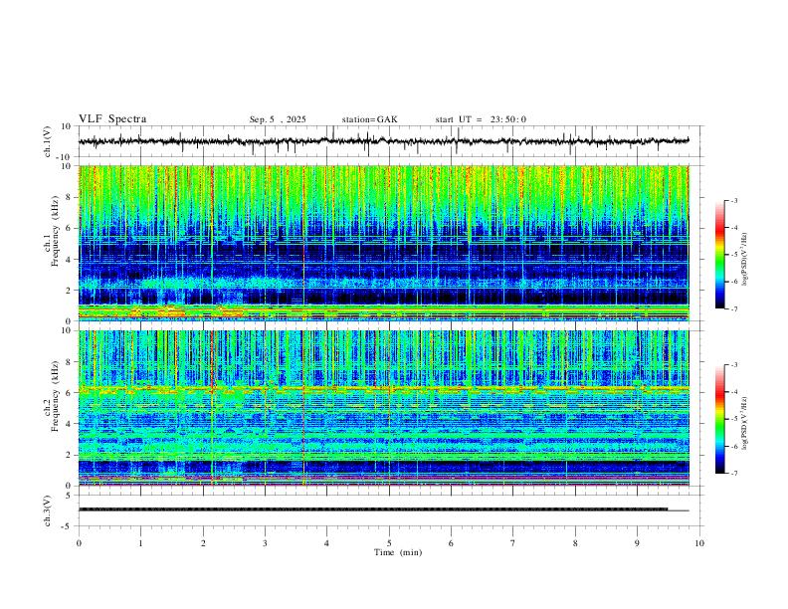This screenshot has height=609, width=788.
Task: Click the "VLF Spectra" title text
Action: [x=112, y=119]
